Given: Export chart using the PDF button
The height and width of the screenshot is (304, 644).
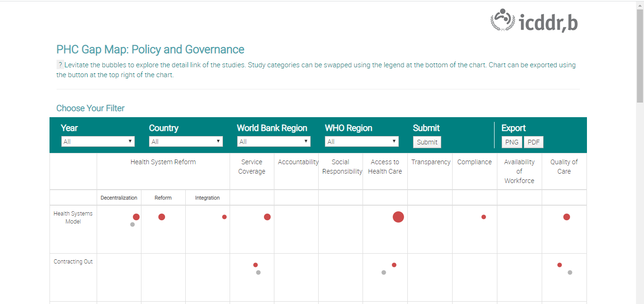Looking at the screenshot, I should [x=534, y=142].
